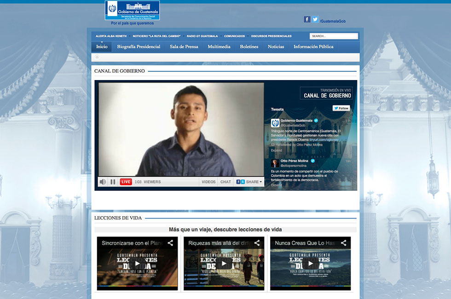Click Otto Pérez Molina tweet avatar
This screenshot has width=451, height=299.
tap(275, 163)
